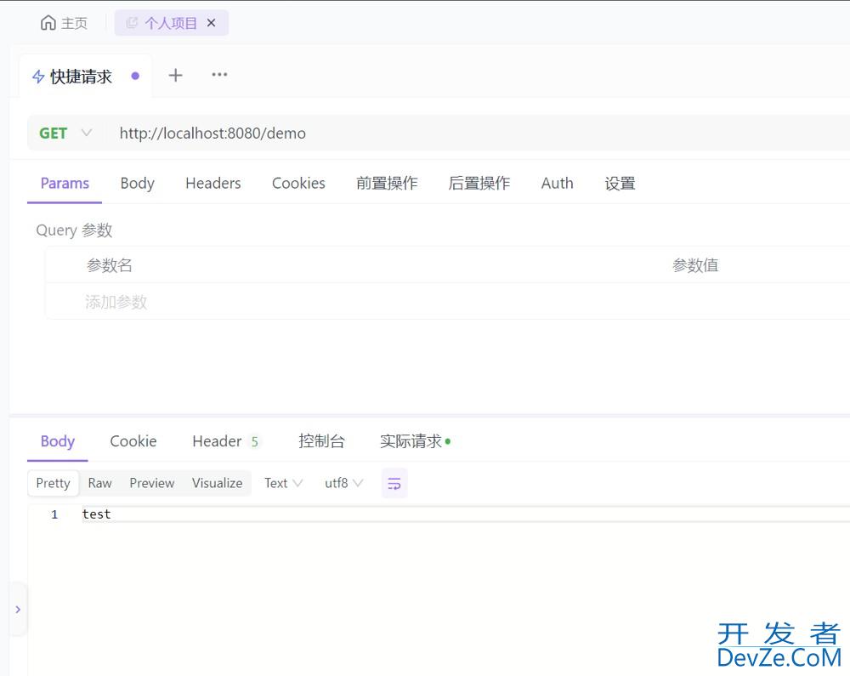Expand the collapsed left sidebar arrow
This screenshot has width=850, height=676.
point(18,610)
